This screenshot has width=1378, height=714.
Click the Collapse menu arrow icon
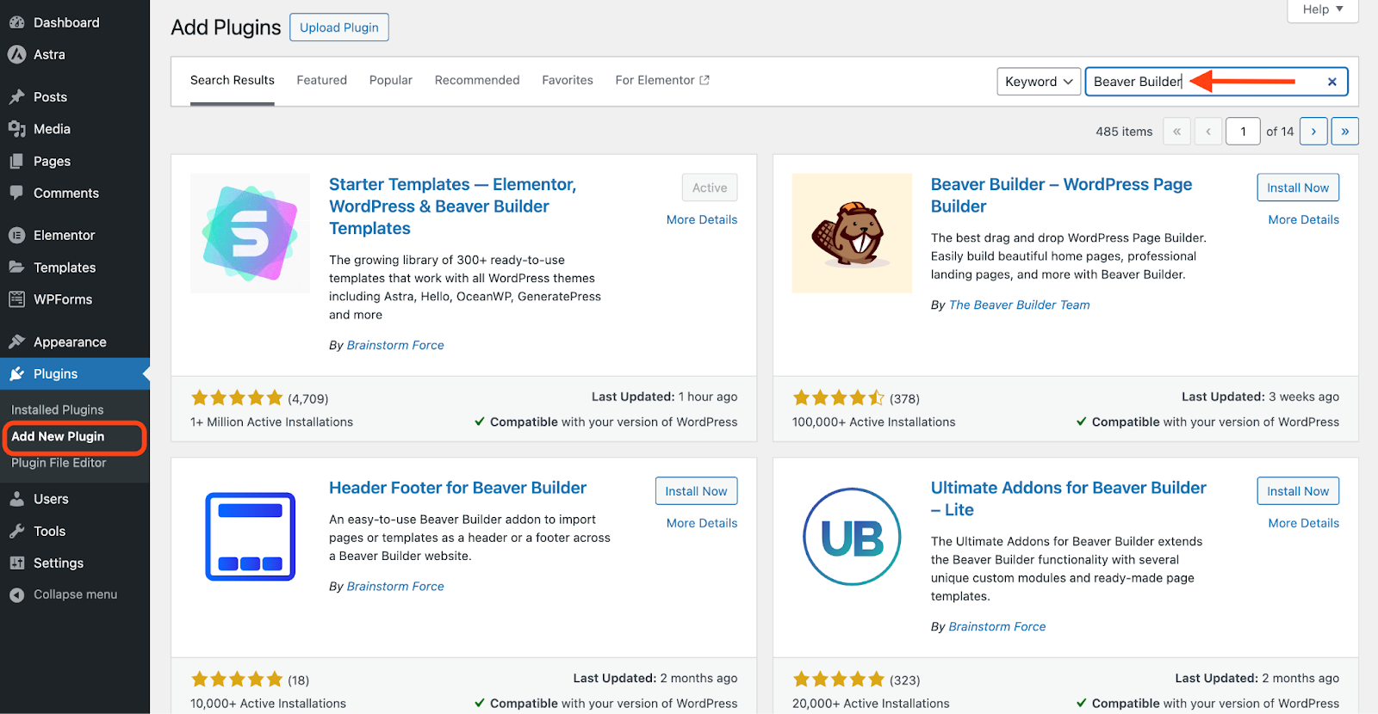(16, 594)
